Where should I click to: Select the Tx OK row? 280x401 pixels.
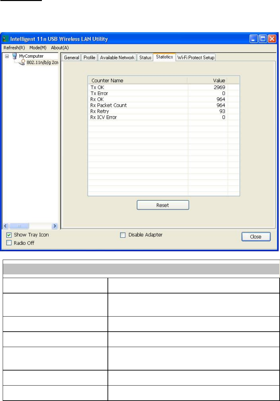(164, 87)
